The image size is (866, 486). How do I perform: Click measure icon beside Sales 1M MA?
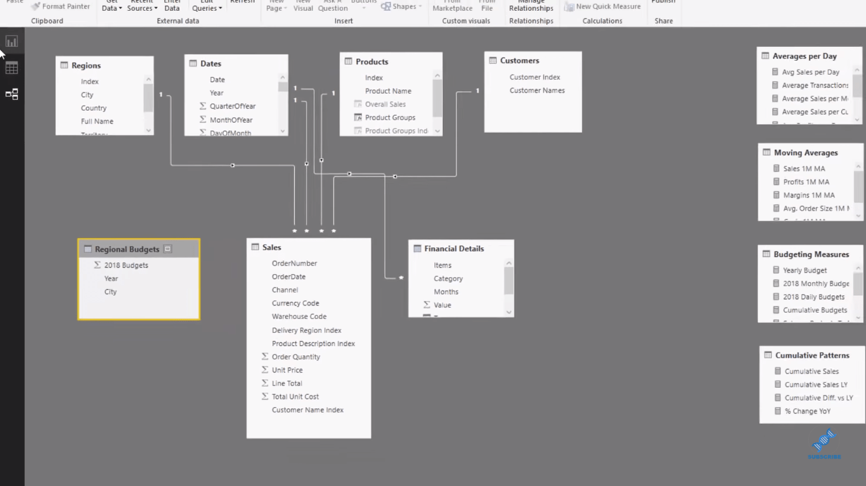[777, 168]
